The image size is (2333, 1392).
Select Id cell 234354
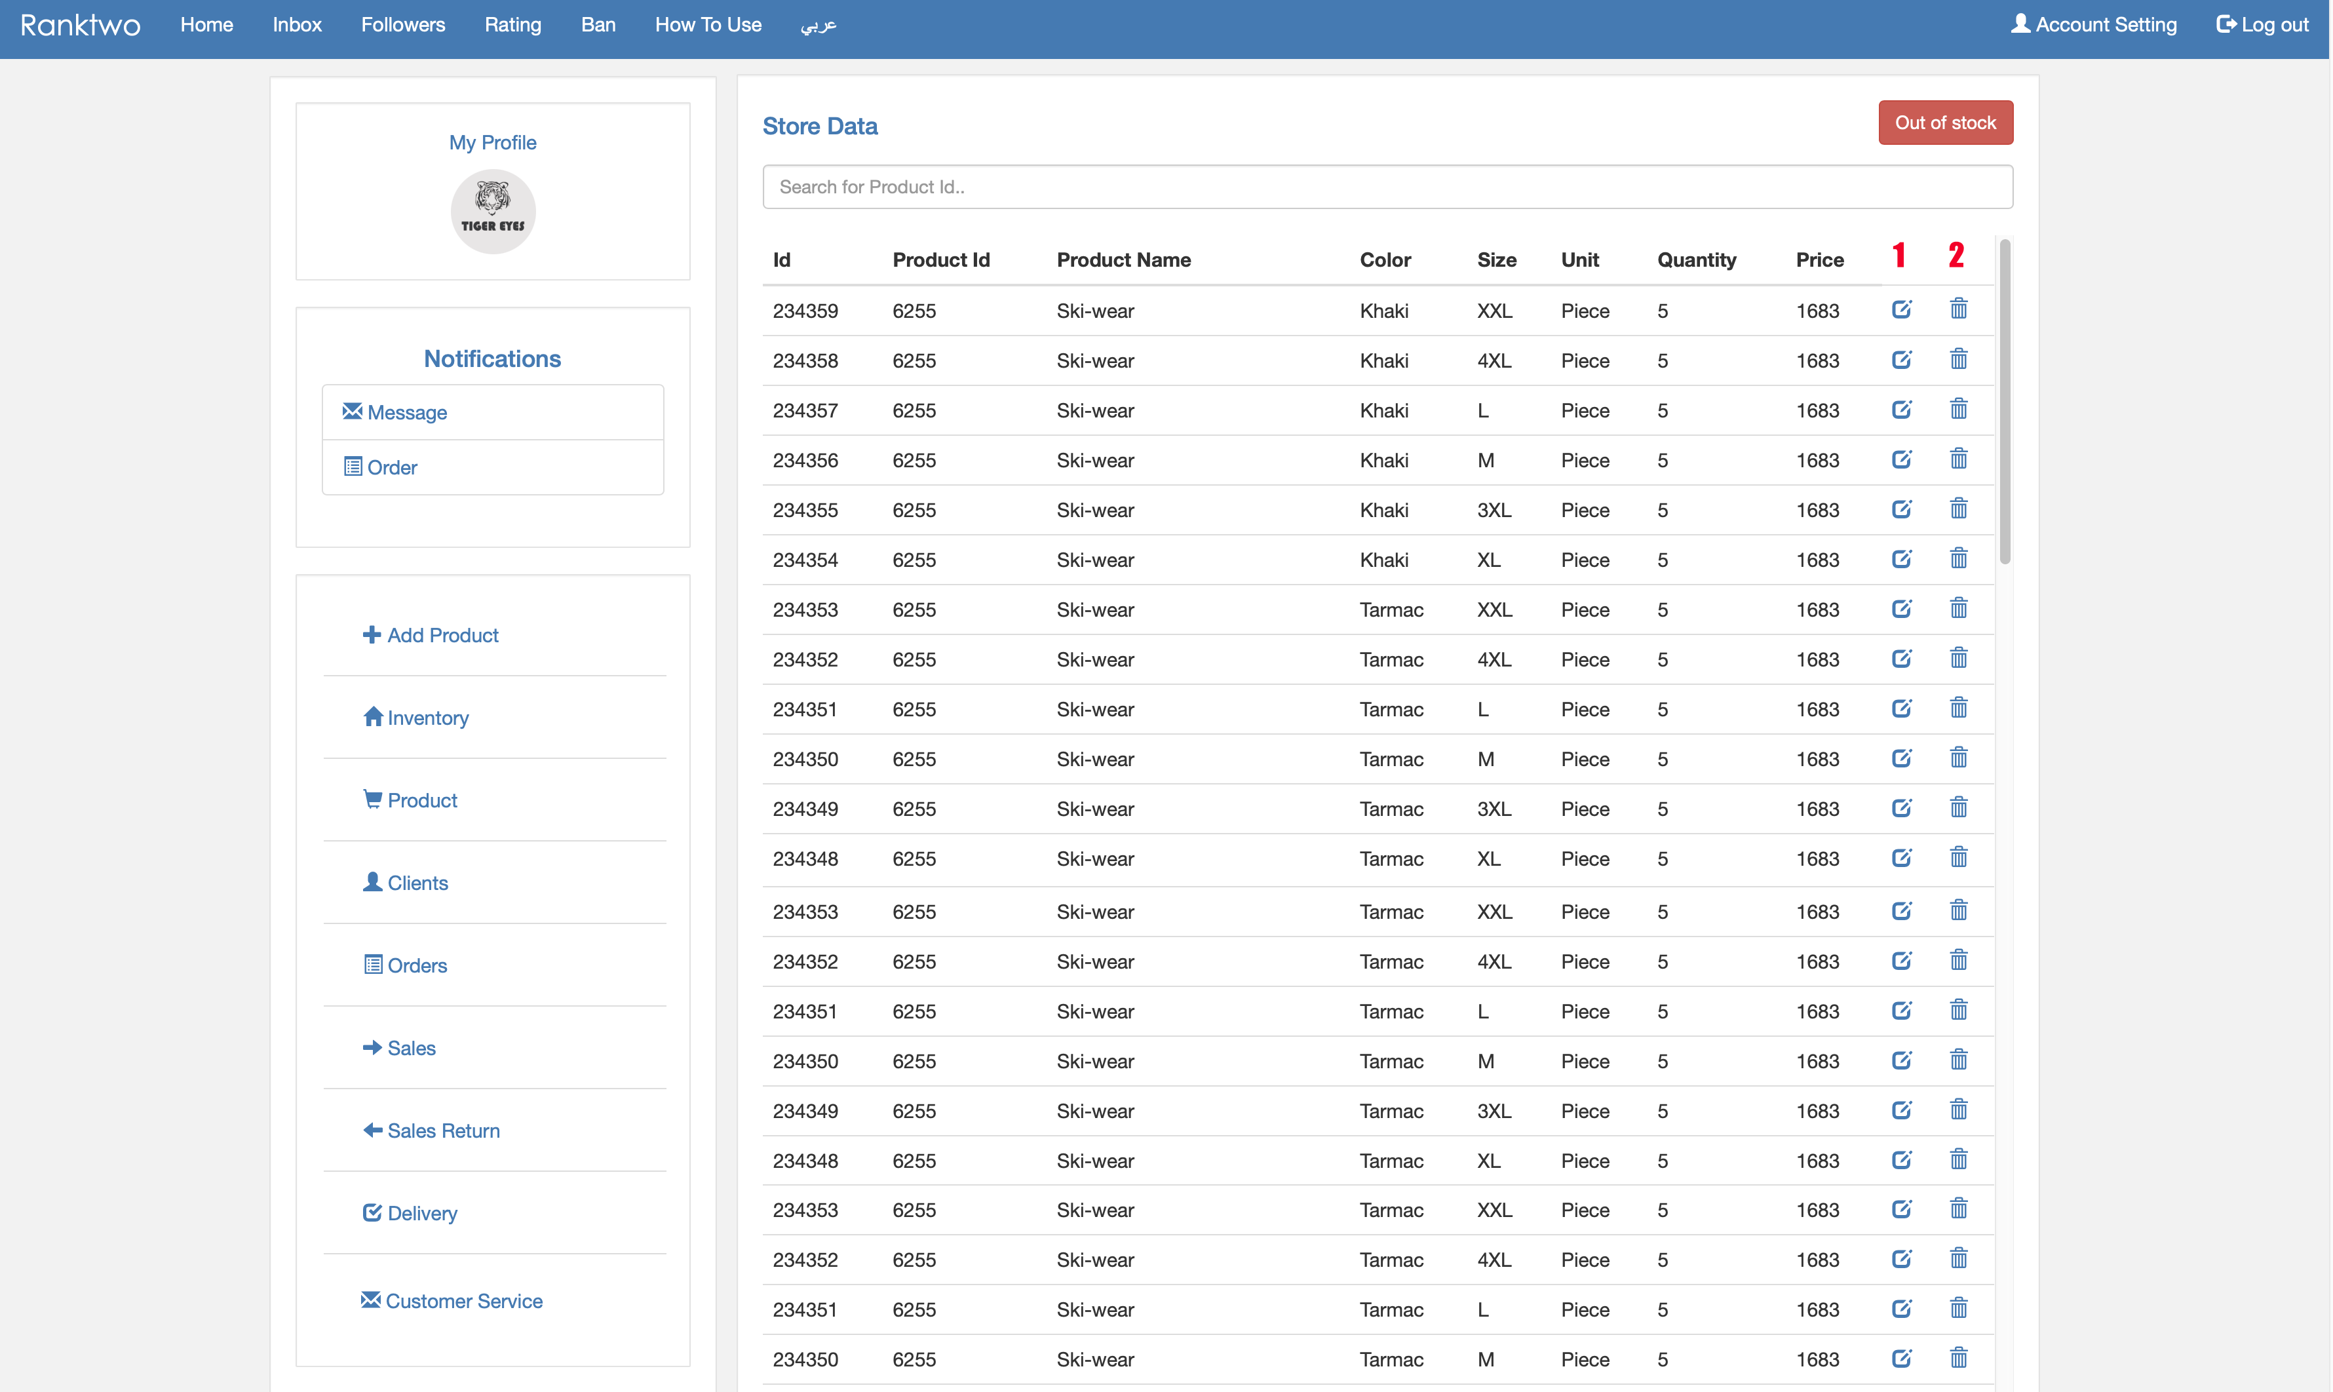click(x=805, y=559)
